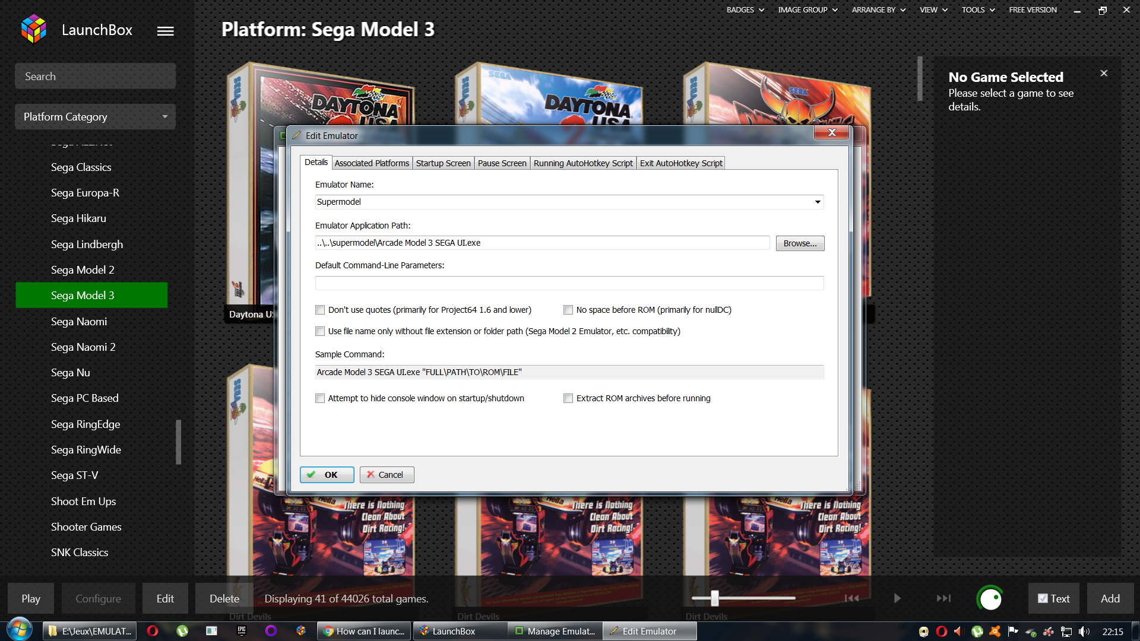Check 'Attempt to hide console window' option
The height and width of the screenshot is (641, 1140).
coord(320,398)
